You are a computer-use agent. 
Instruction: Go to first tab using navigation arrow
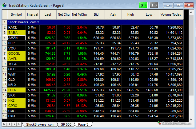click(5, 124)
